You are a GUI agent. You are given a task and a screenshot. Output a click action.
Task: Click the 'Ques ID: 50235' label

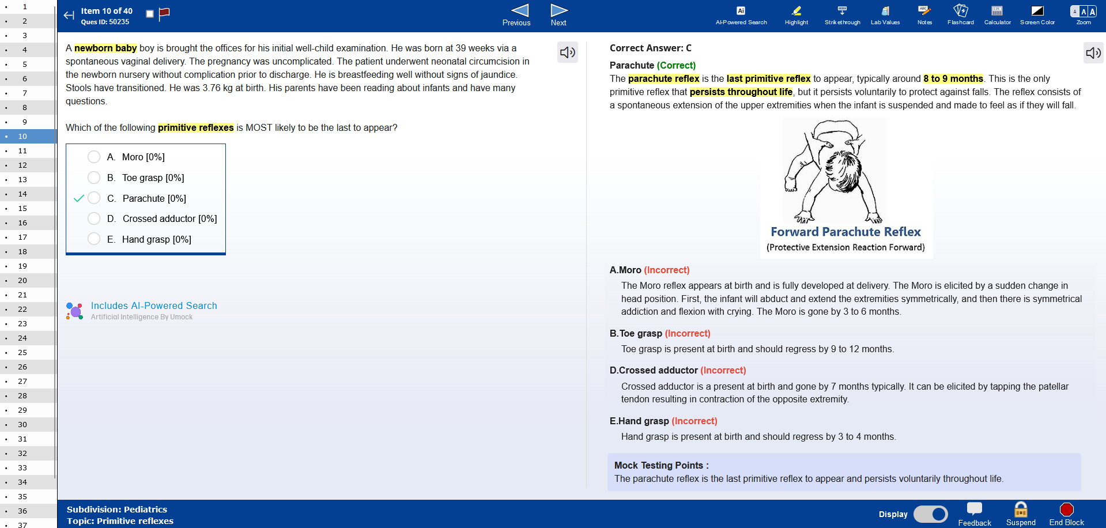pyautogui.click(x=105, y=22)
